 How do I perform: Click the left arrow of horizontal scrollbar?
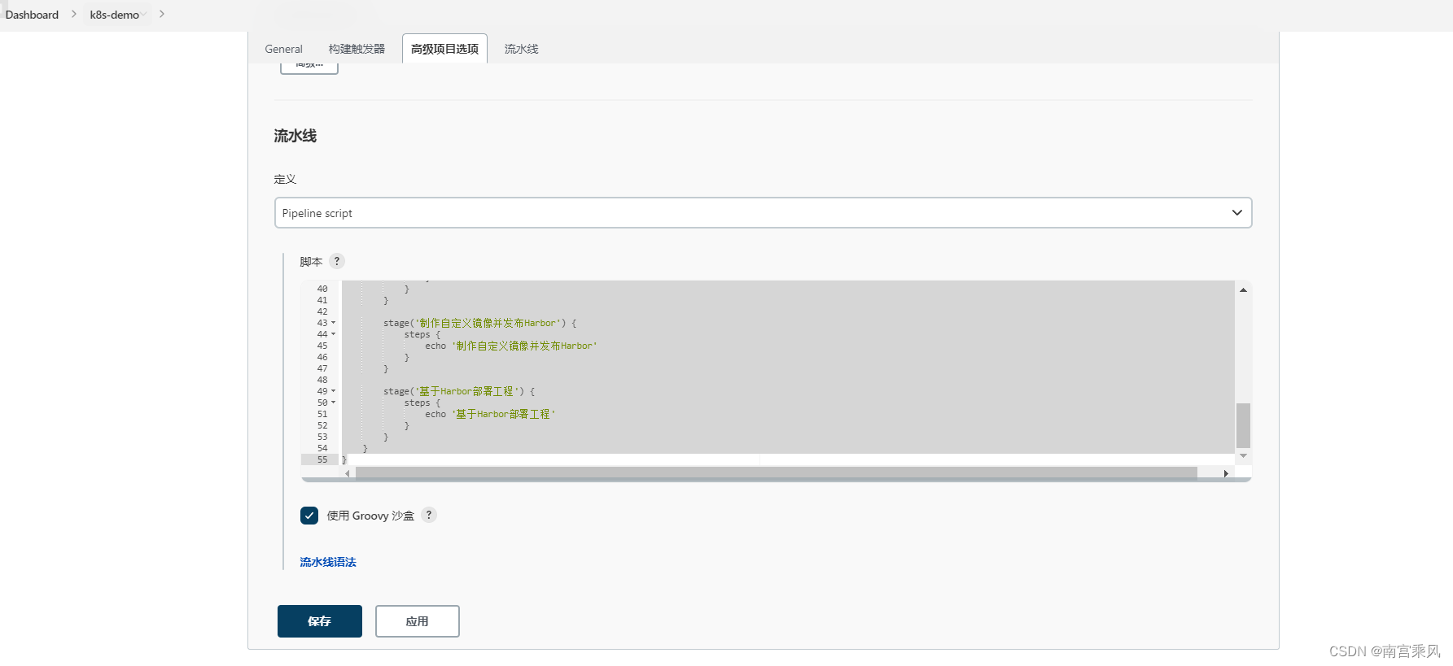(x=348, y=473)
